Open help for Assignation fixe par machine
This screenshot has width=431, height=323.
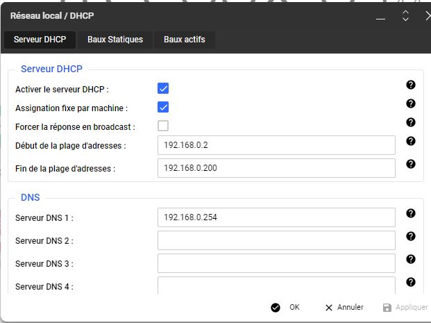(x=411, y=103)
